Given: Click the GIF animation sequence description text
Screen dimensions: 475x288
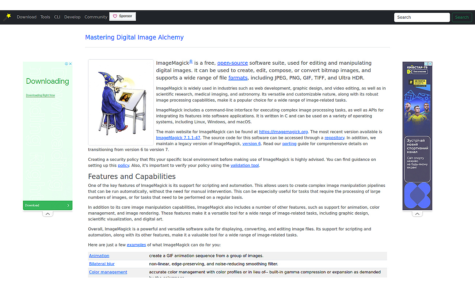Looking at the screenshot, I should [206, 256].
